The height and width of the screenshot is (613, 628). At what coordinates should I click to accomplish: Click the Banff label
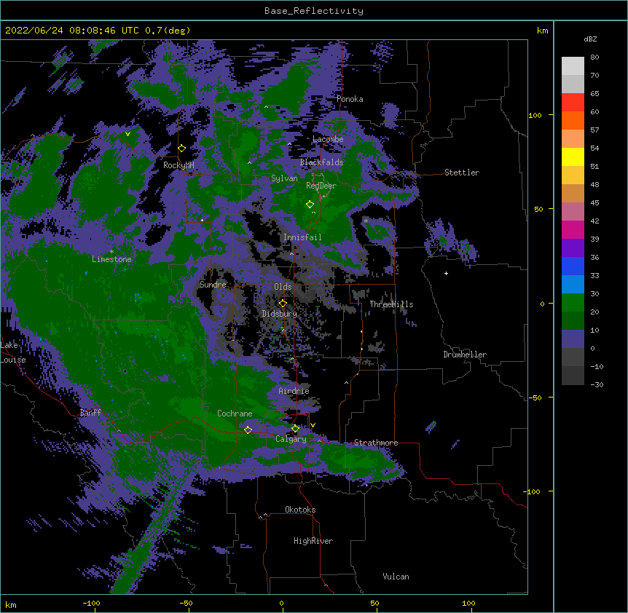90,413
